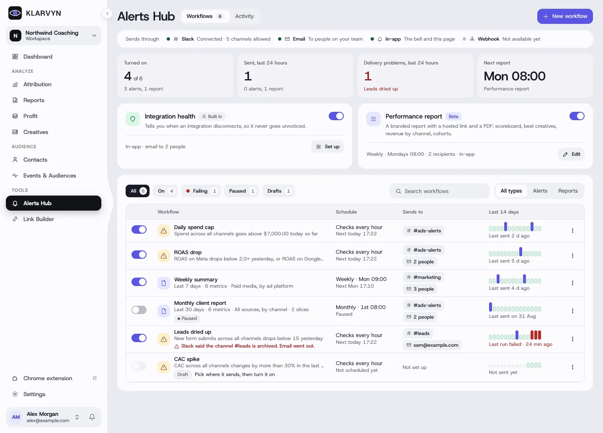Select Workflows tab
603x433 pixels.
[x=206, y=16]
